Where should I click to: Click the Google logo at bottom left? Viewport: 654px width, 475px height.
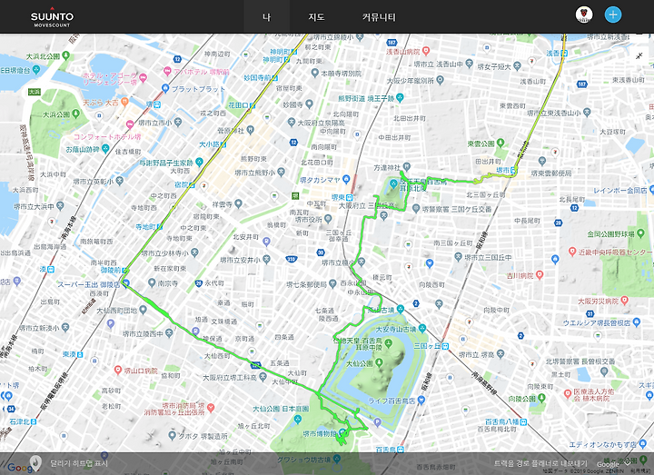19,468
